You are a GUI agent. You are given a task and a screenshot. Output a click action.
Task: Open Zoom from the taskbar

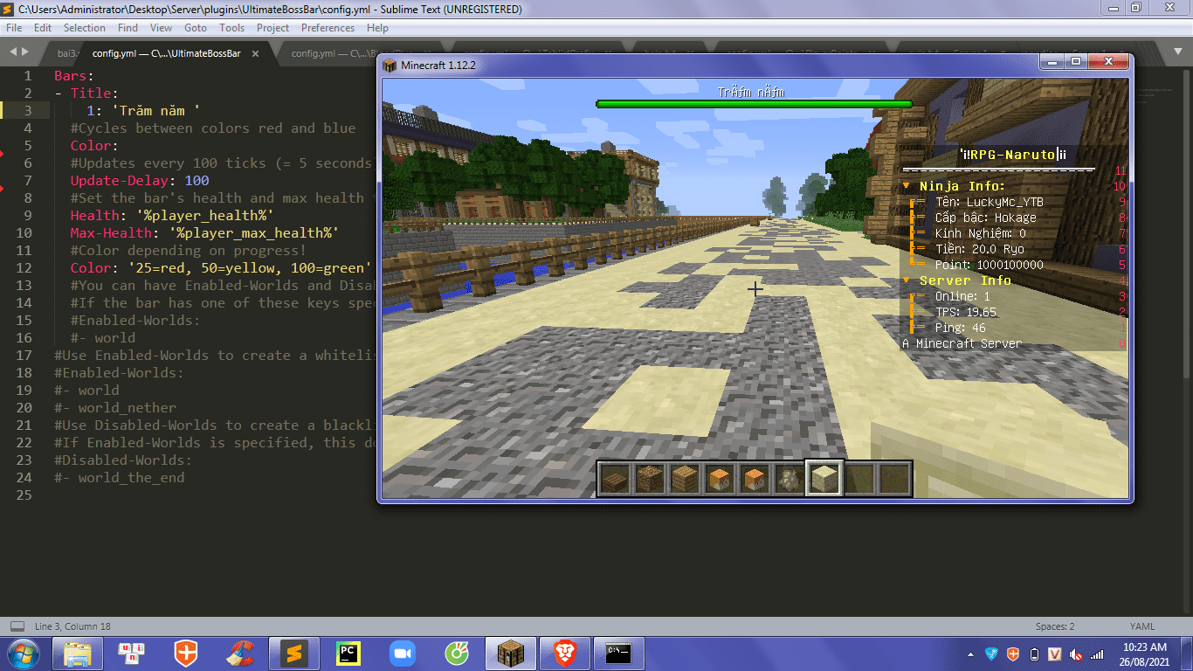pyautogui.click(x=403, y=654)
